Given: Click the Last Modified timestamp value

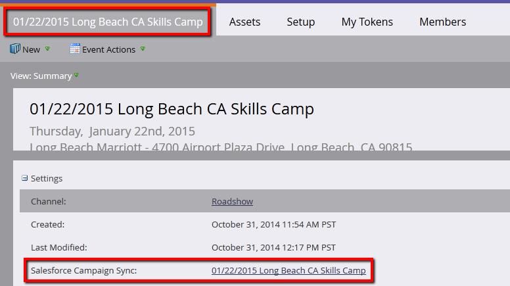Looking at the screenshot, I should pos(273,247).
